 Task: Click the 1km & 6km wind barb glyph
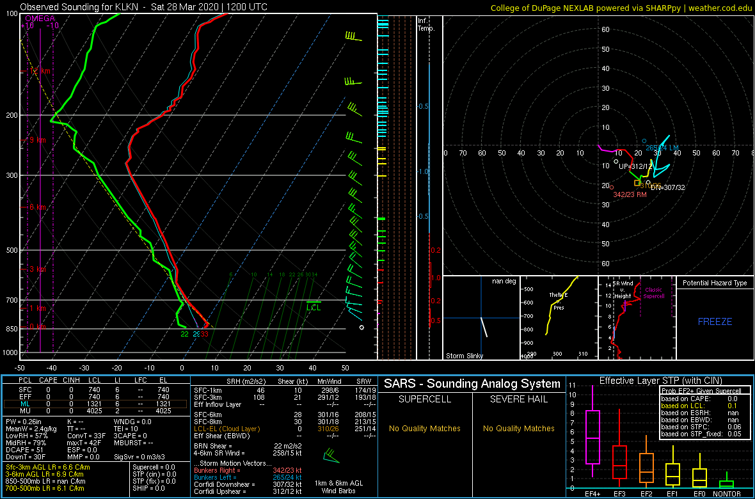tap(332, 455)
